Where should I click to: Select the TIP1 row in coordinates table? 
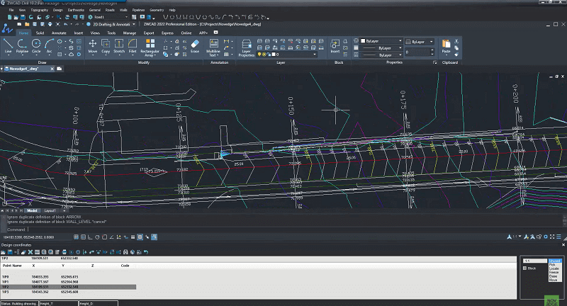click(69, 282)
